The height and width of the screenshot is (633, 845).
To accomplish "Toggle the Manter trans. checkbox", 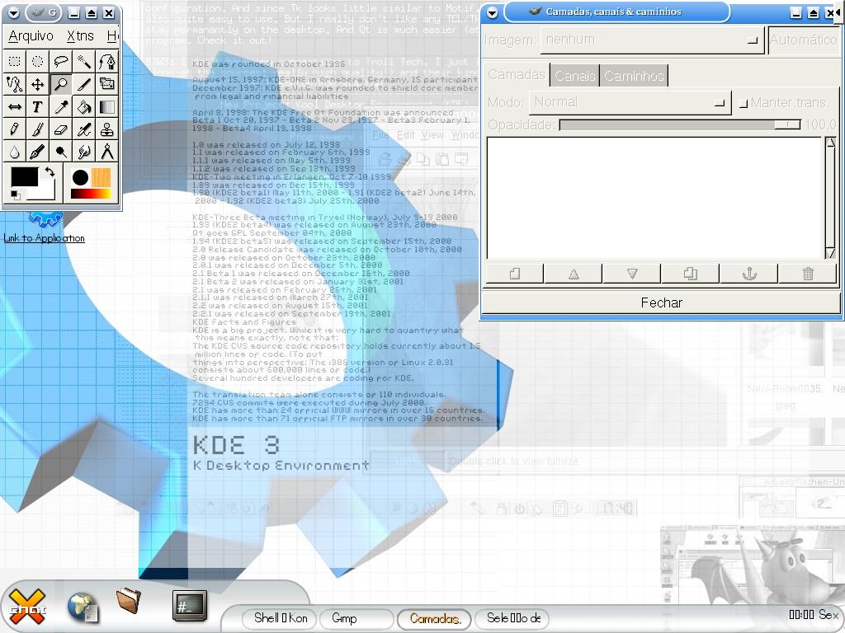I will [x=744, y=103].
